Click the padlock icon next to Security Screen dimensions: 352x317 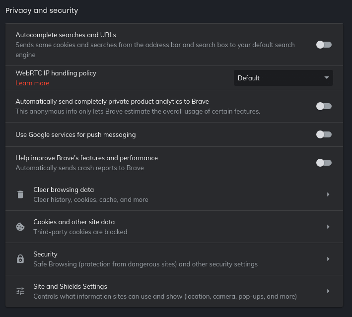pyautogui.click(x=20, y=259)
